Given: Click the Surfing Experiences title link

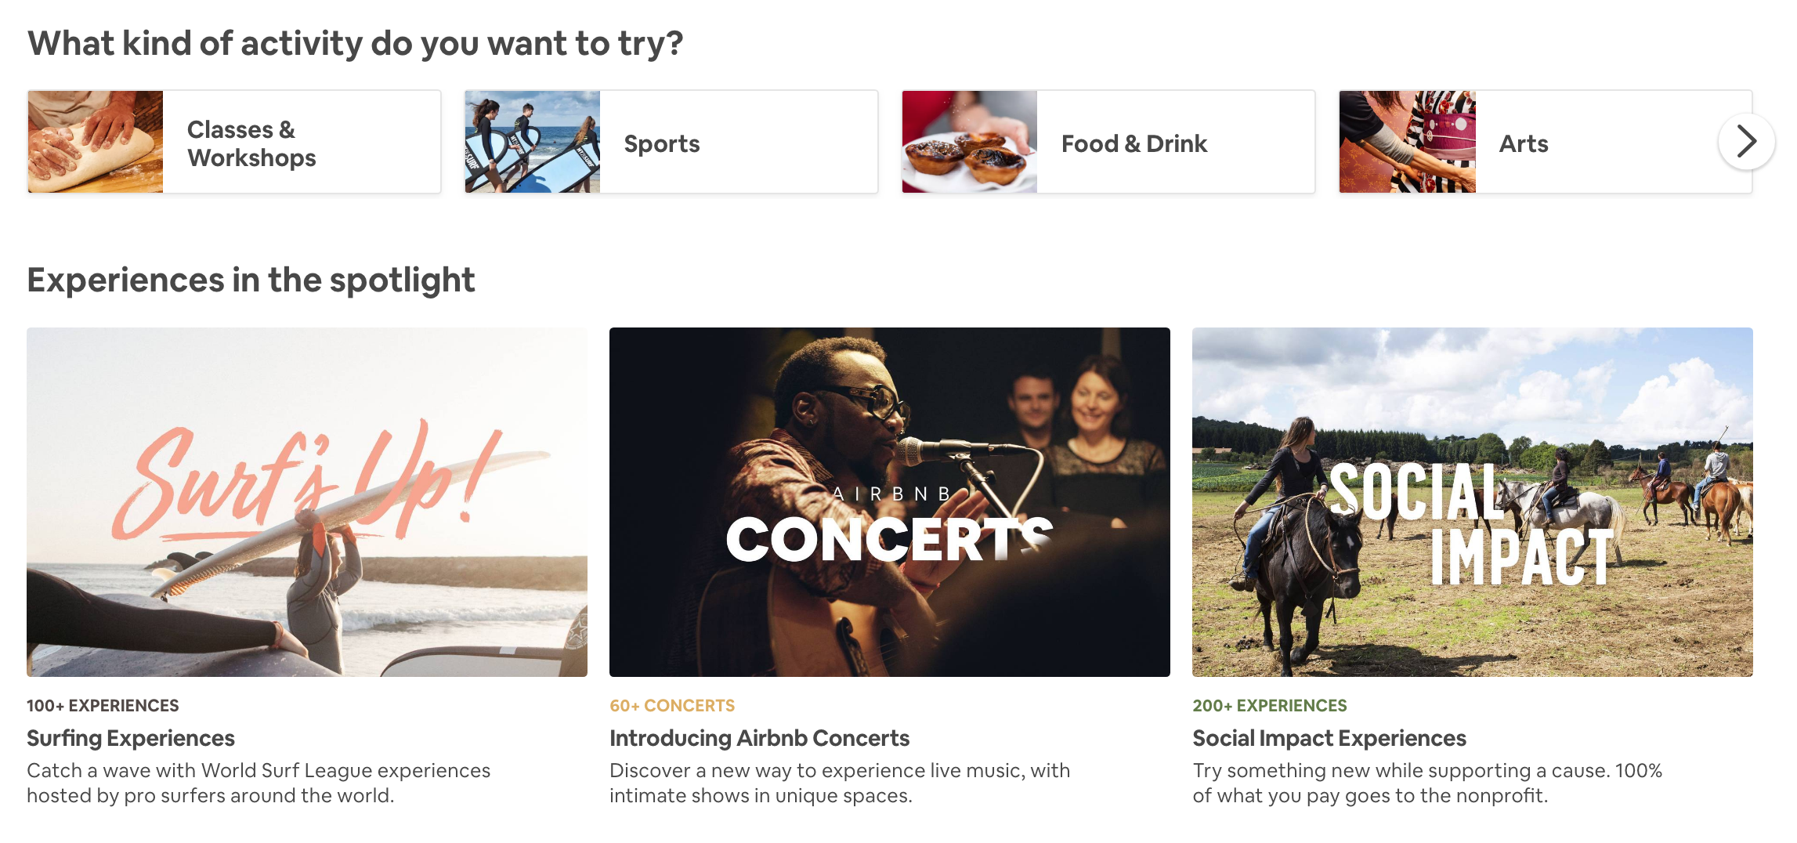Looking at the screenshot, I should [x=131, y=738].
